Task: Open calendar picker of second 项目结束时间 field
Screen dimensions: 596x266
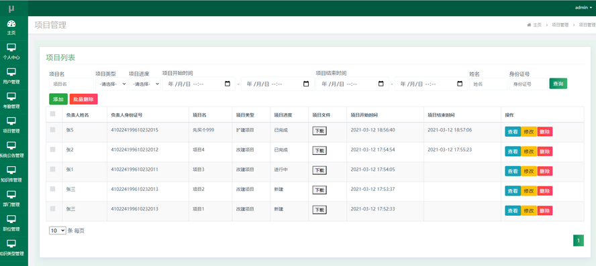Action: coord(460,84)
